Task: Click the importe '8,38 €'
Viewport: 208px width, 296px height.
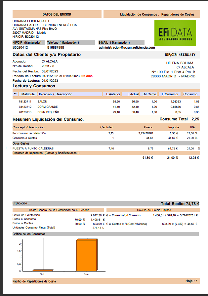Action: click(x=174, y=133)
